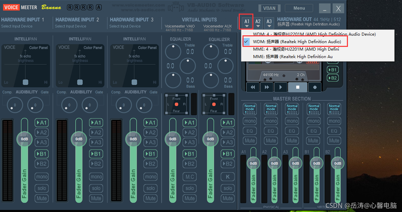Stop the cassette recorder playback
This screenshot has width=402, height=212.
(298, 87)
